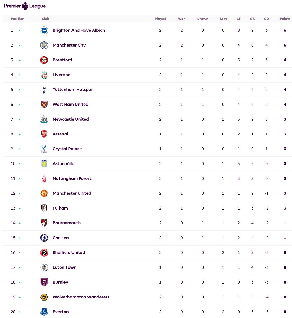This screenshot has height=318, width=292.
Task: Select the Wolverhampton Wanderers wolf badge
Action: pos(44,297)
